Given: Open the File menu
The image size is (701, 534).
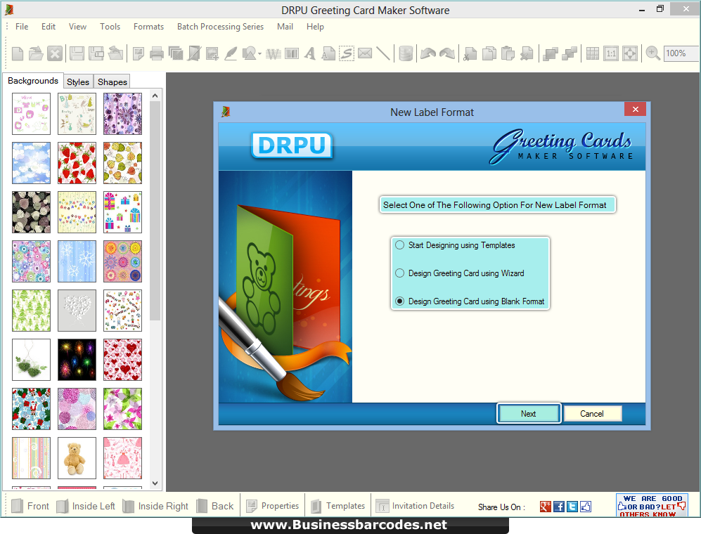Looking at the screenshot, I should [22, 27].
